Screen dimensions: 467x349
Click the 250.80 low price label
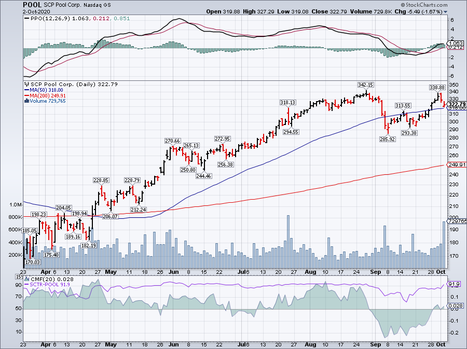point(188,170)
